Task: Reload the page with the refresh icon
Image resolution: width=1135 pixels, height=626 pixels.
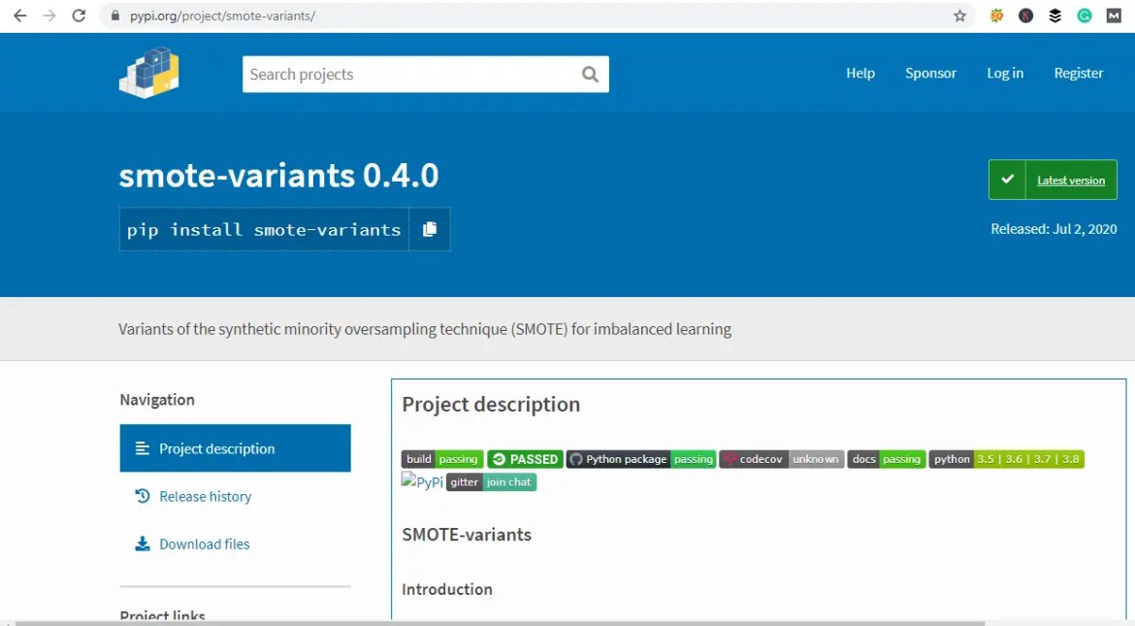Action: (79, 16)
